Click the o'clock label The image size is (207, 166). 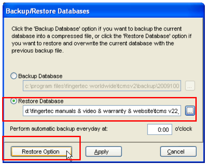coord(183,129)
